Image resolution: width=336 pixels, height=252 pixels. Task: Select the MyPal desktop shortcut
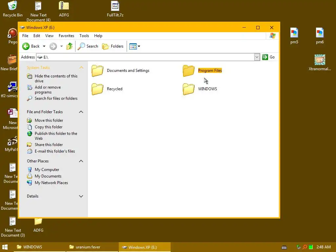coord(12,144)
